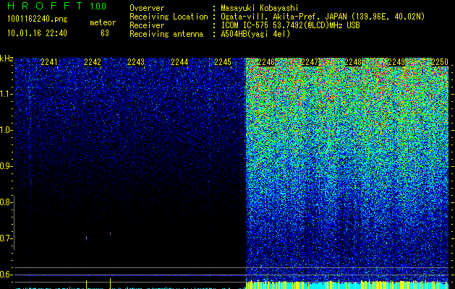The width and height of the screenshot is (455, 289).
Task: Click the 2250 time marker
Action: (440, 62)
